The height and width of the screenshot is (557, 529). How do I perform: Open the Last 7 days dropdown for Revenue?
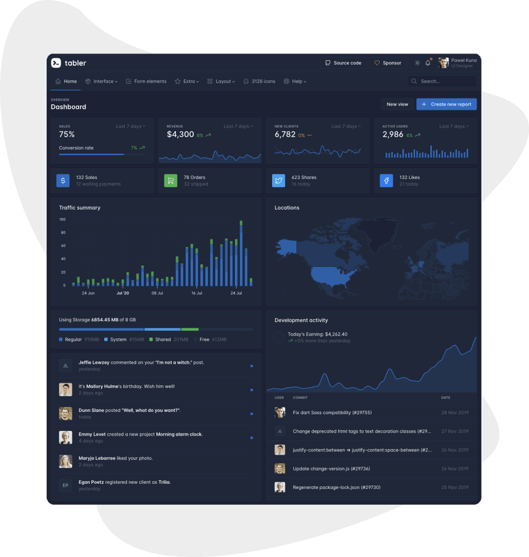[239, 126]
